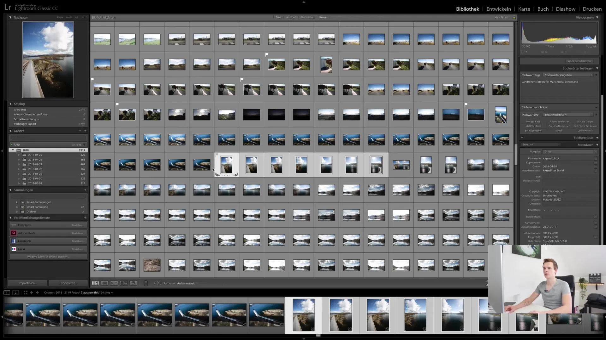Screen dimensions: 606x340
Task: Open People (face) view
Action: 133,283
